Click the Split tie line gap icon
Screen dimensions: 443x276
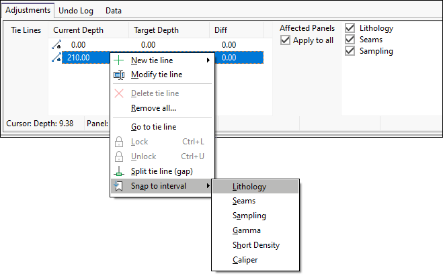(119, 171)
